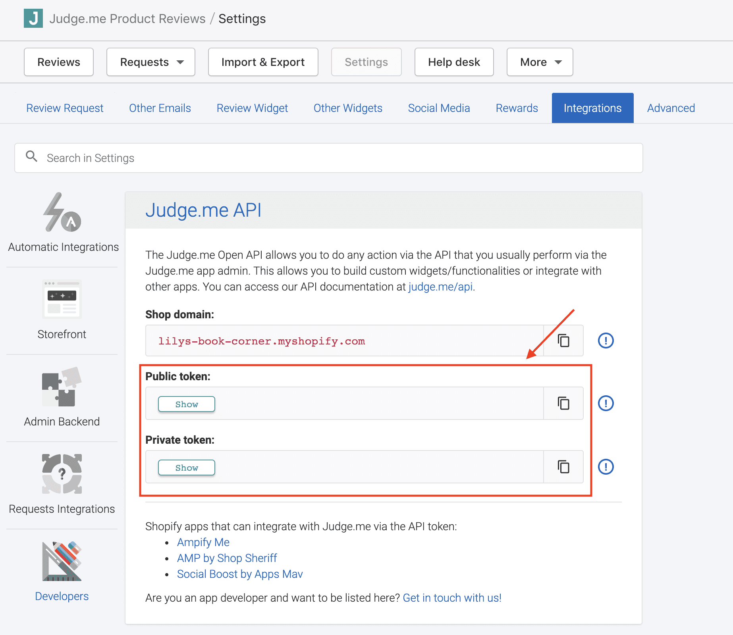This screenshot has height=635, width=733.
Task: Reveal the public token with Show
Action: click(187, 404)
